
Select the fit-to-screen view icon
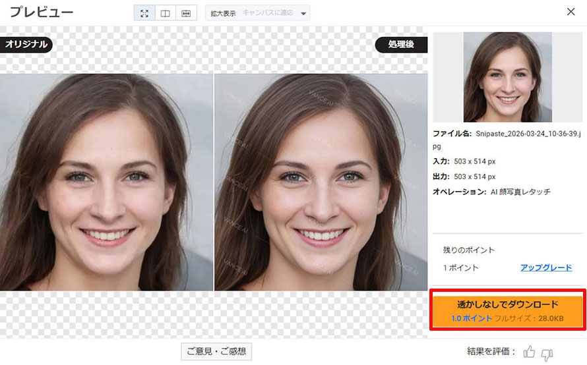[144, 13]
